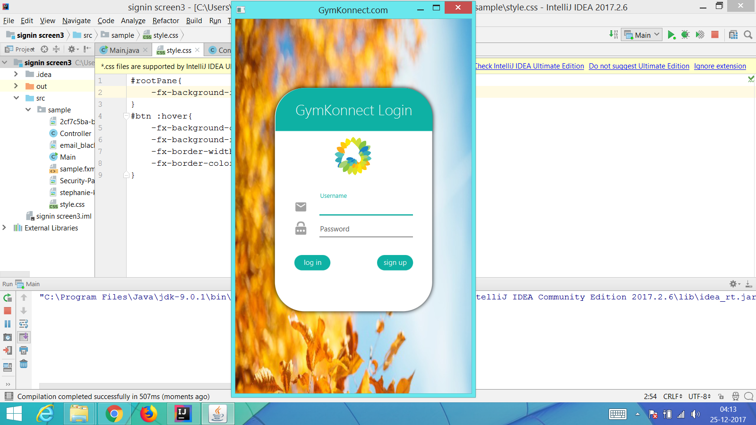The height and width of the screenshot is (425, 756).
Task: Click Do not suggest Ultimate Edition link
Action: [639, 66]
